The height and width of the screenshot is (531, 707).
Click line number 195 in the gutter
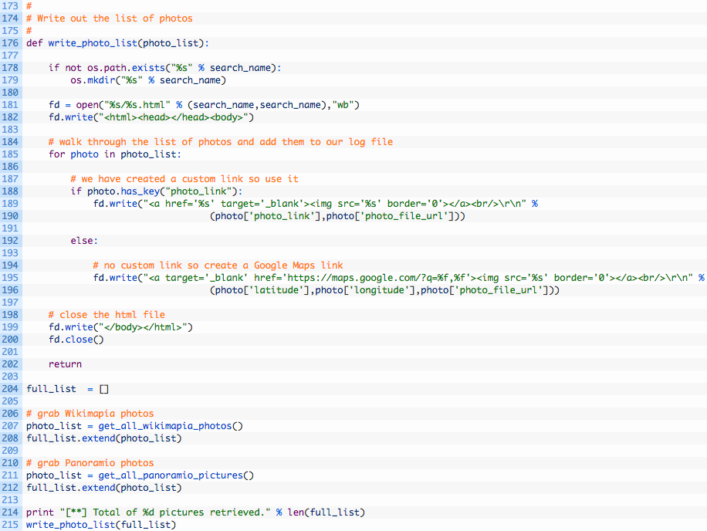[x=10, y=278]
